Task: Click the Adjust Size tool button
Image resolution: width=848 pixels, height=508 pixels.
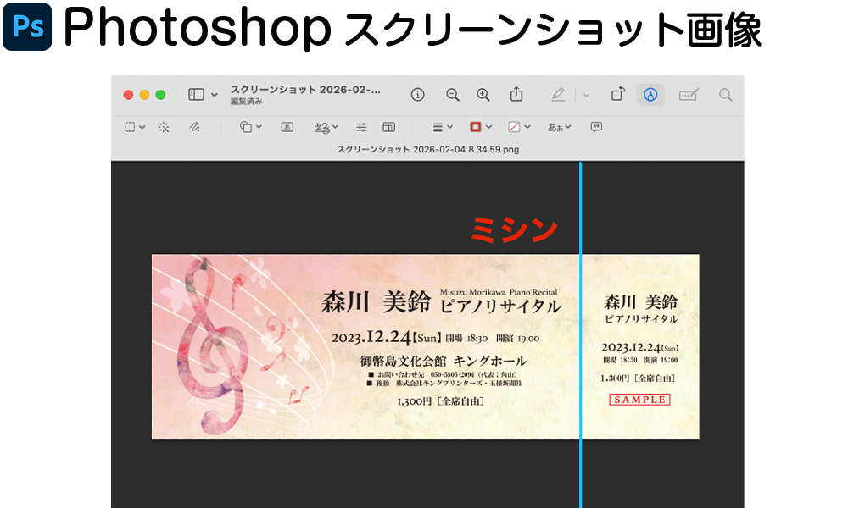Action: click(x=388, y=127)
